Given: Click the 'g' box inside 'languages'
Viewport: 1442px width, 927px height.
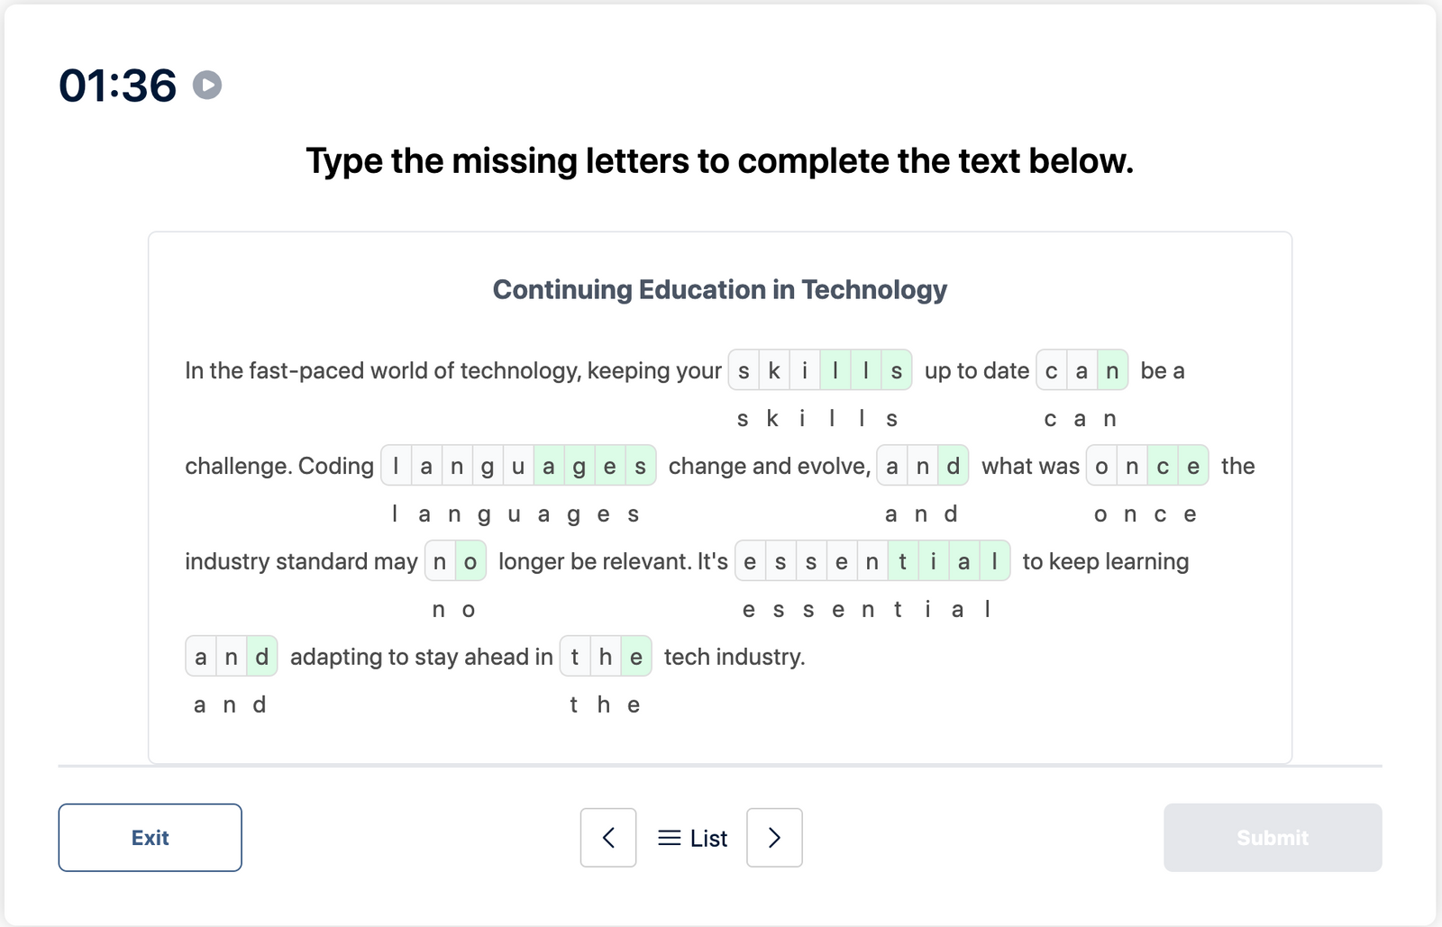Looking at the screenshot, I should 487,466.
